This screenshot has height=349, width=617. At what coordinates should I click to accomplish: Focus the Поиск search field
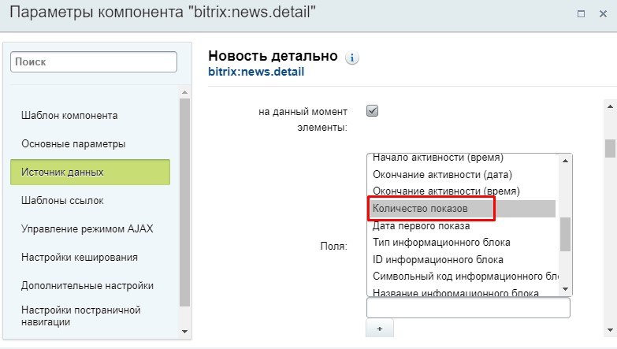coord(94,61)
